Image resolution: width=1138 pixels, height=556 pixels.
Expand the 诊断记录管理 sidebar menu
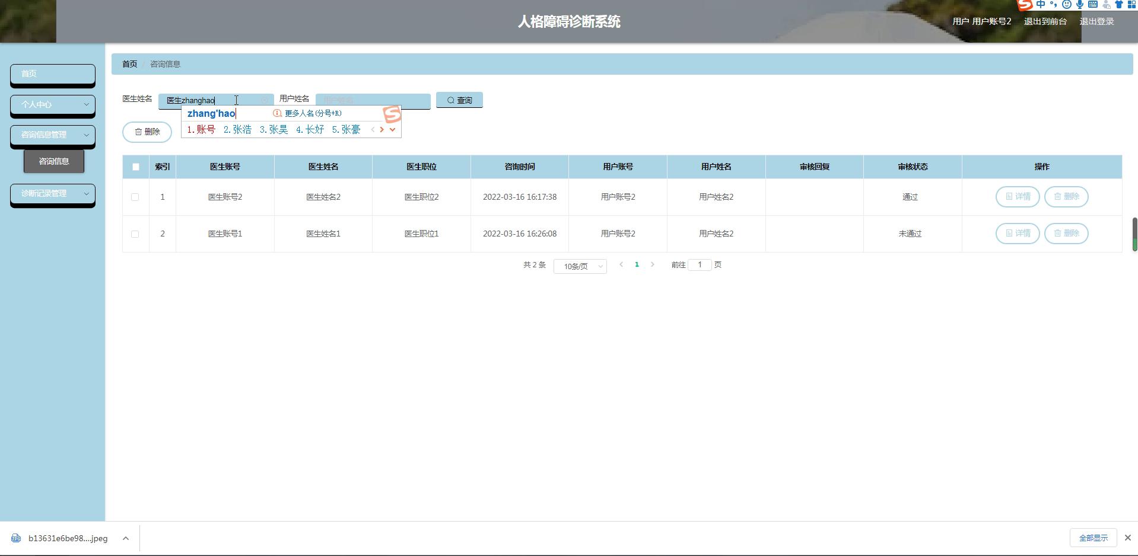53,193
